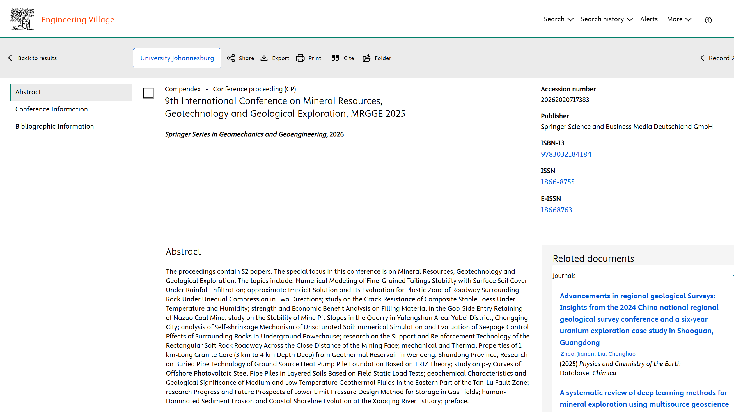Click the Folder save icon
This screenshot has width=734, height=412.
(367, 58)
